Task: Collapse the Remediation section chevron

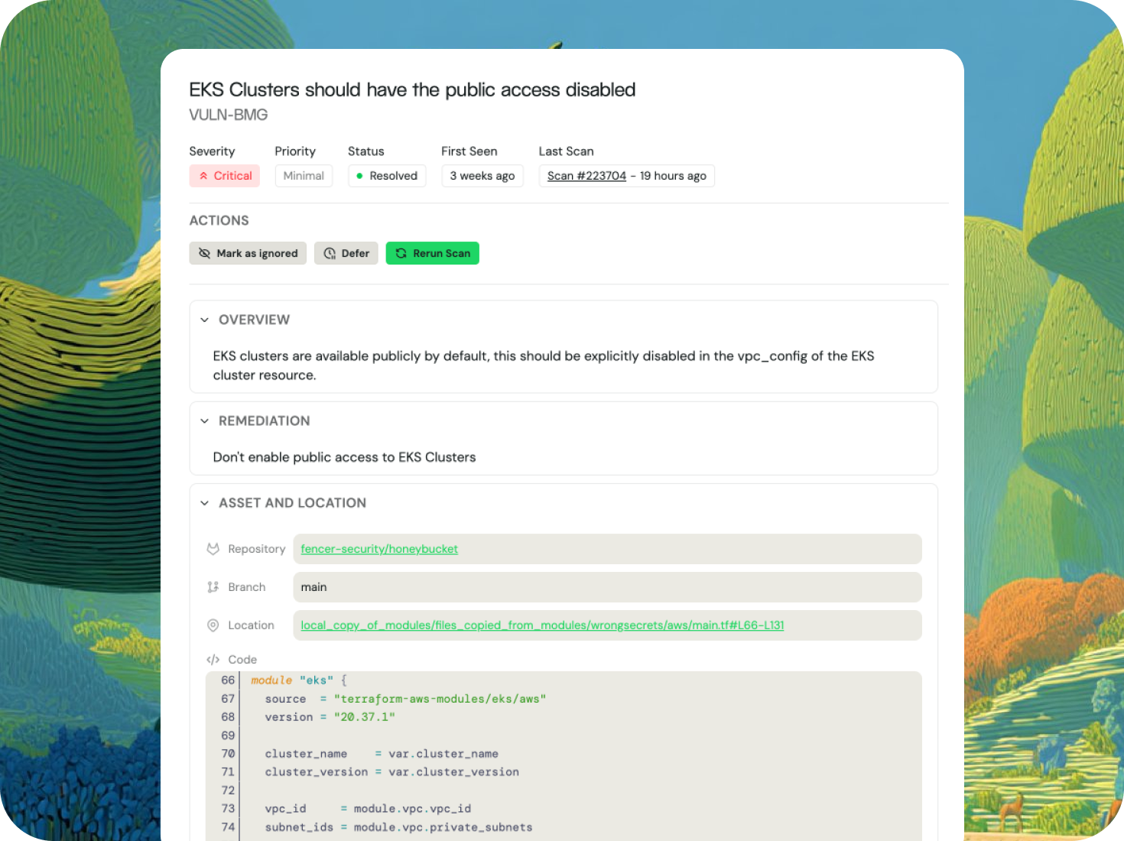Action: click(204, 421)
